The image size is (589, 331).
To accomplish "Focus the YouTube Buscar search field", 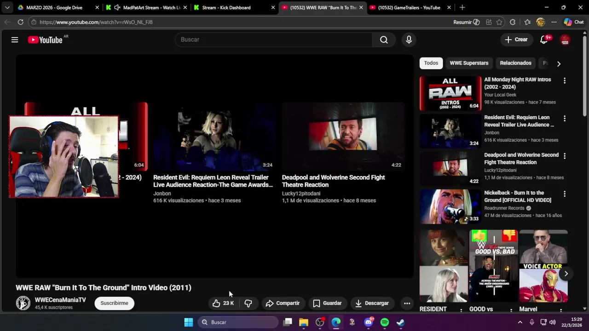I will (x=273, y=40).
